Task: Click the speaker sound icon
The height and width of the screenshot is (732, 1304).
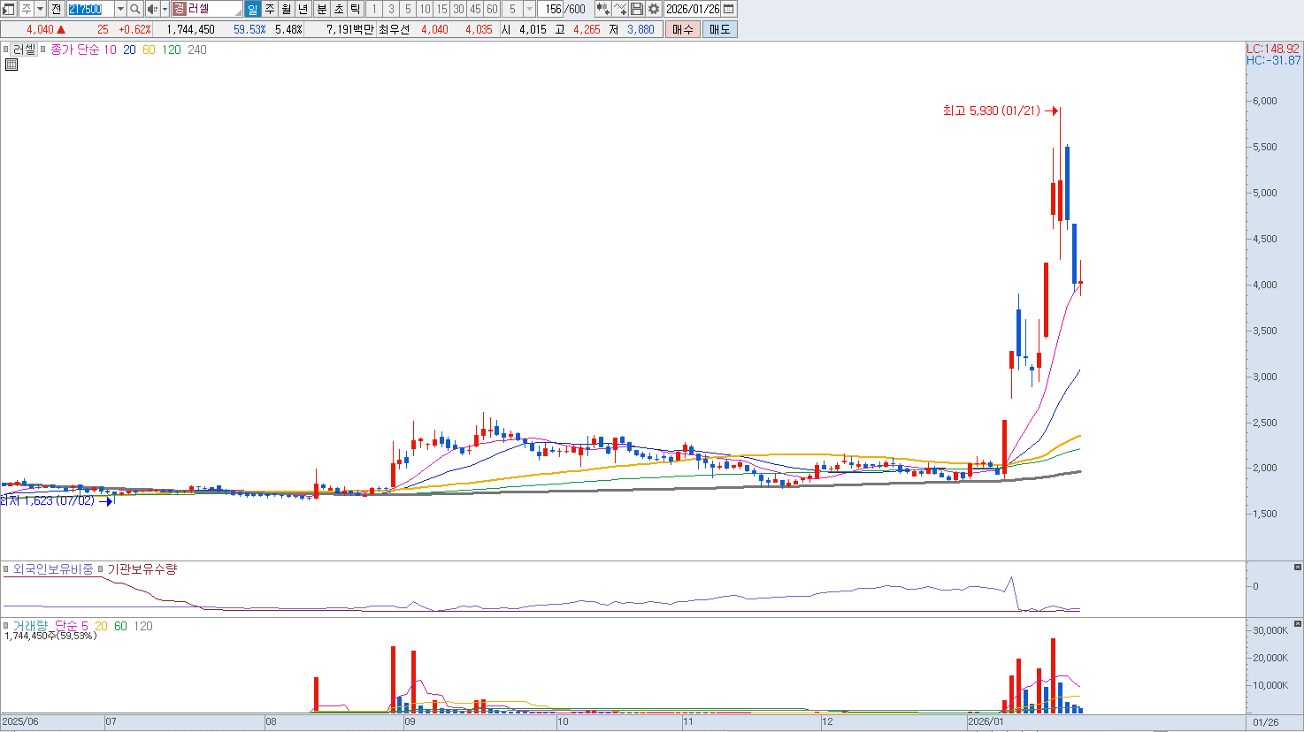Action: 151,9
